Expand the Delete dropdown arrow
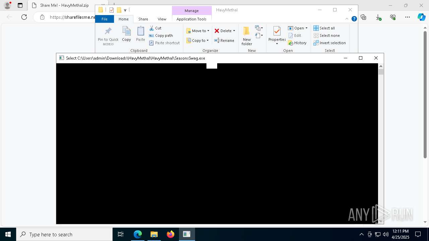Screen dimensions: 429x241 (x=234, y=31)
